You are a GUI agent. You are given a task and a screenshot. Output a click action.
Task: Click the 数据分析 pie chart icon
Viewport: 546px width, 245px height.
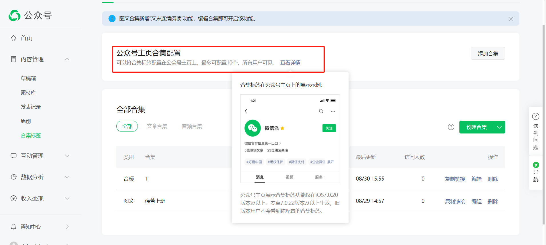tap(13, 177)
